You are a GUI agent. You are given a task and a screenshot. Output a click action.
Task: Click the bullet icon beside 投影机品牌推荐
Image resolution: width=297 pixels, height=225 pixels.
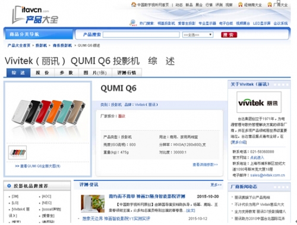tap(9, 186)
